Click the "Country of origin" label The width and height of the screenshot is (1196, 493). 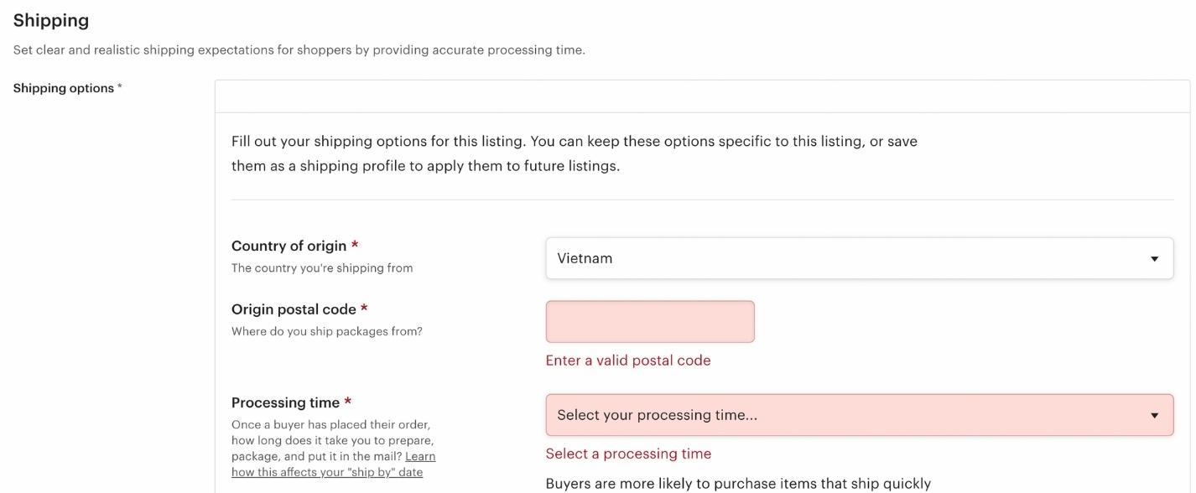tap(289, 246)
